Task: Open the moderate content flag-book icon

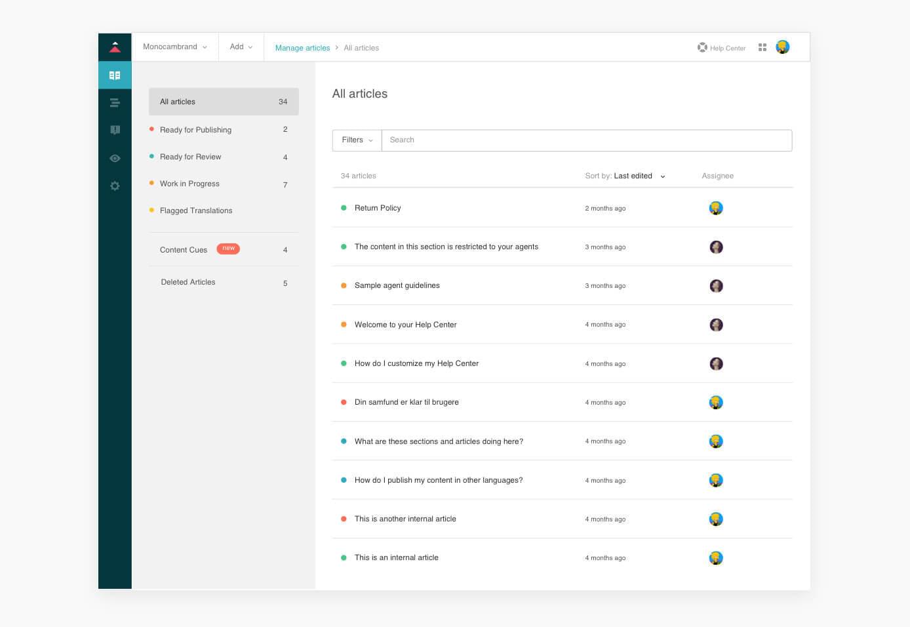Action: pos(115,130)
